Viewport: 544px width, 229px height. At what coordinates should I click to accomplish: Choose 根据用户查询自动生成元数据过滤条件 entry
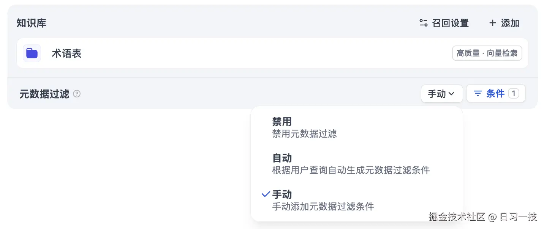click(351, 170)
